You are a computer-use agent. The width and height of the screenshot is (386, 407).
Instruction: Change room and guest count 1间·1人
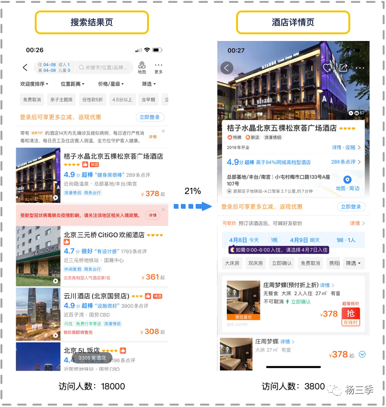point(346,240)
